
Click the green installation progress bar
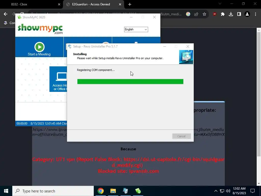pos(130,81)
